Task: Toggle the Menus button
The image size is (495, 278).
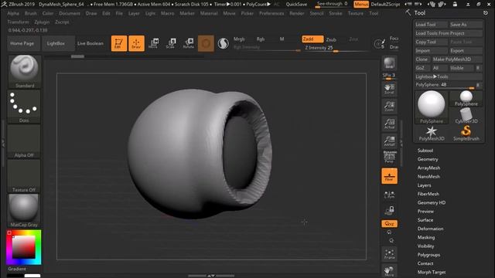Action: click(361, 4)
